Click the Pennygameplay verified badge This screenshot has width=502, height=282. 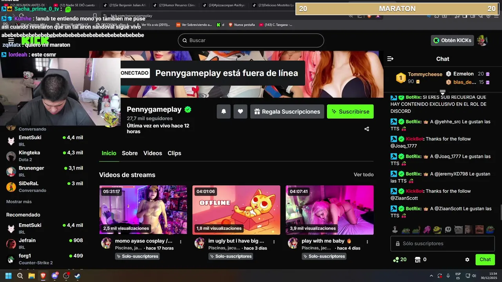click(188, 110)
